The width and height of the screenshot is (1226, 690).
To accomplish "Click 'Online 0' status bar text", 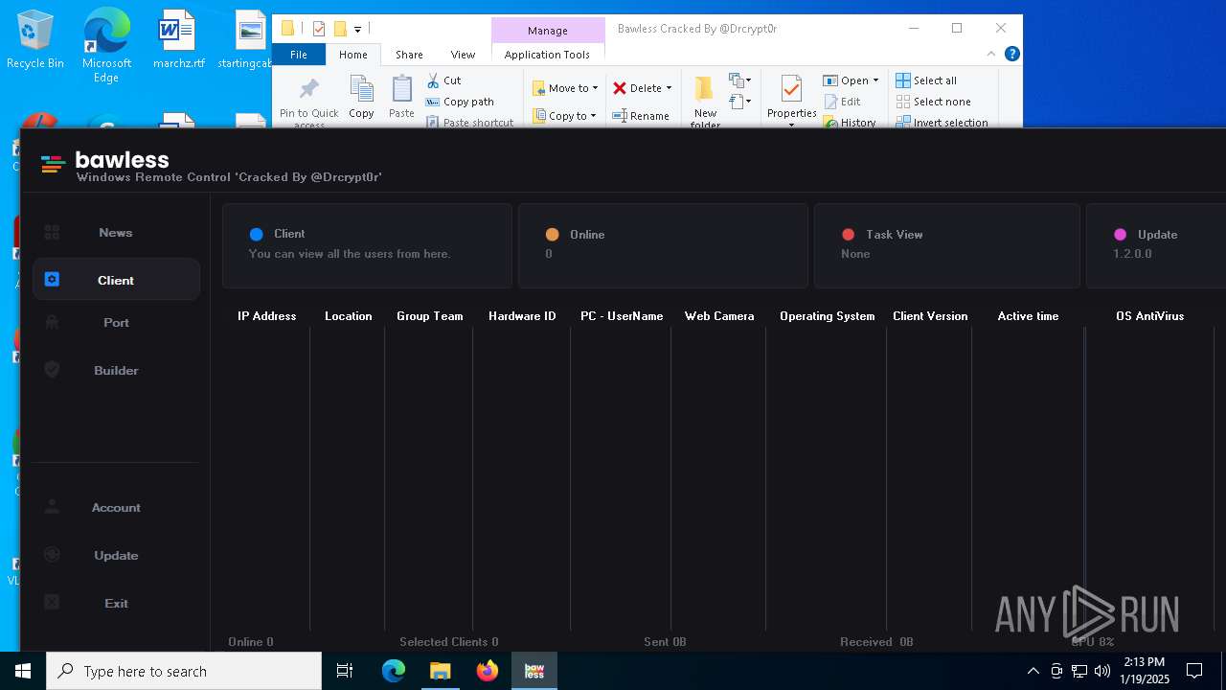I will pos(251,642).
